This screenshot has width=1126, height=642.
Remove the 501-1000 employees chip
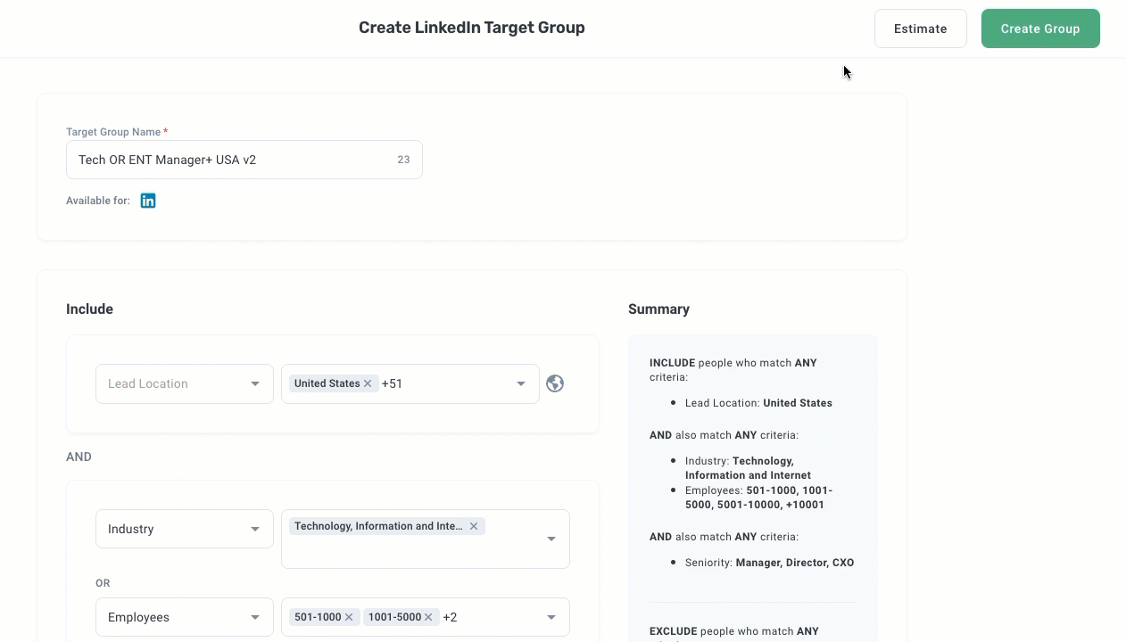[x=350, y=616]
